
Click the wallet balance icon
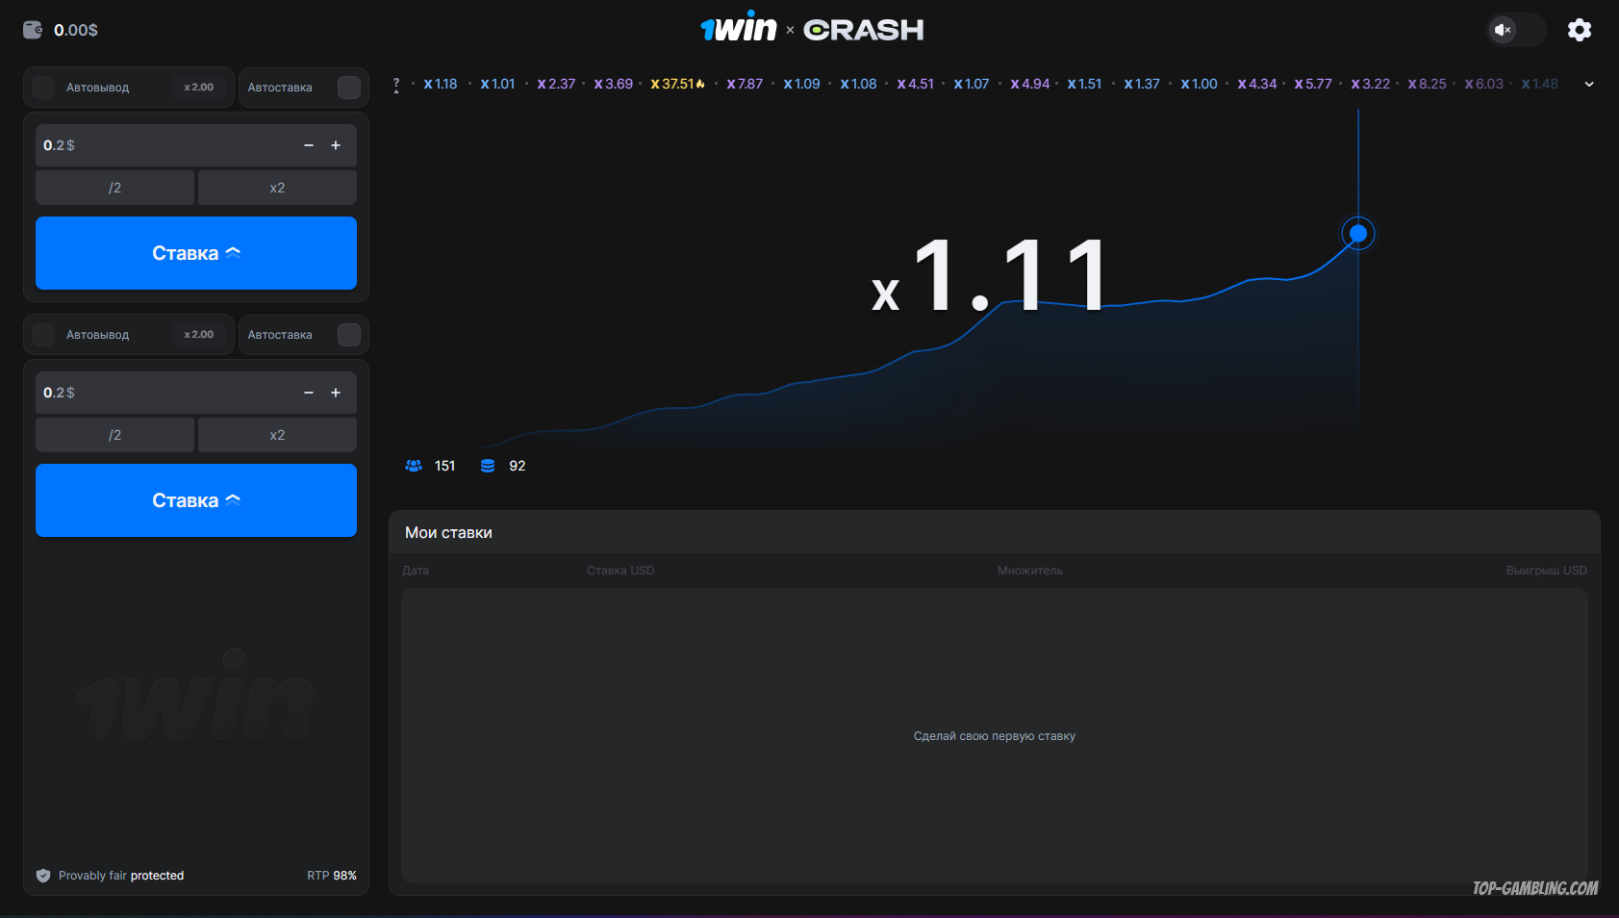click(33, 30)
